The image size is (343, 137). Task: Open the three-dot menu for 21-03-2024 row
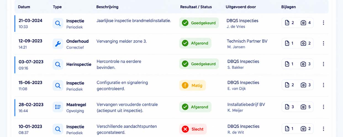tap(323, 23)
